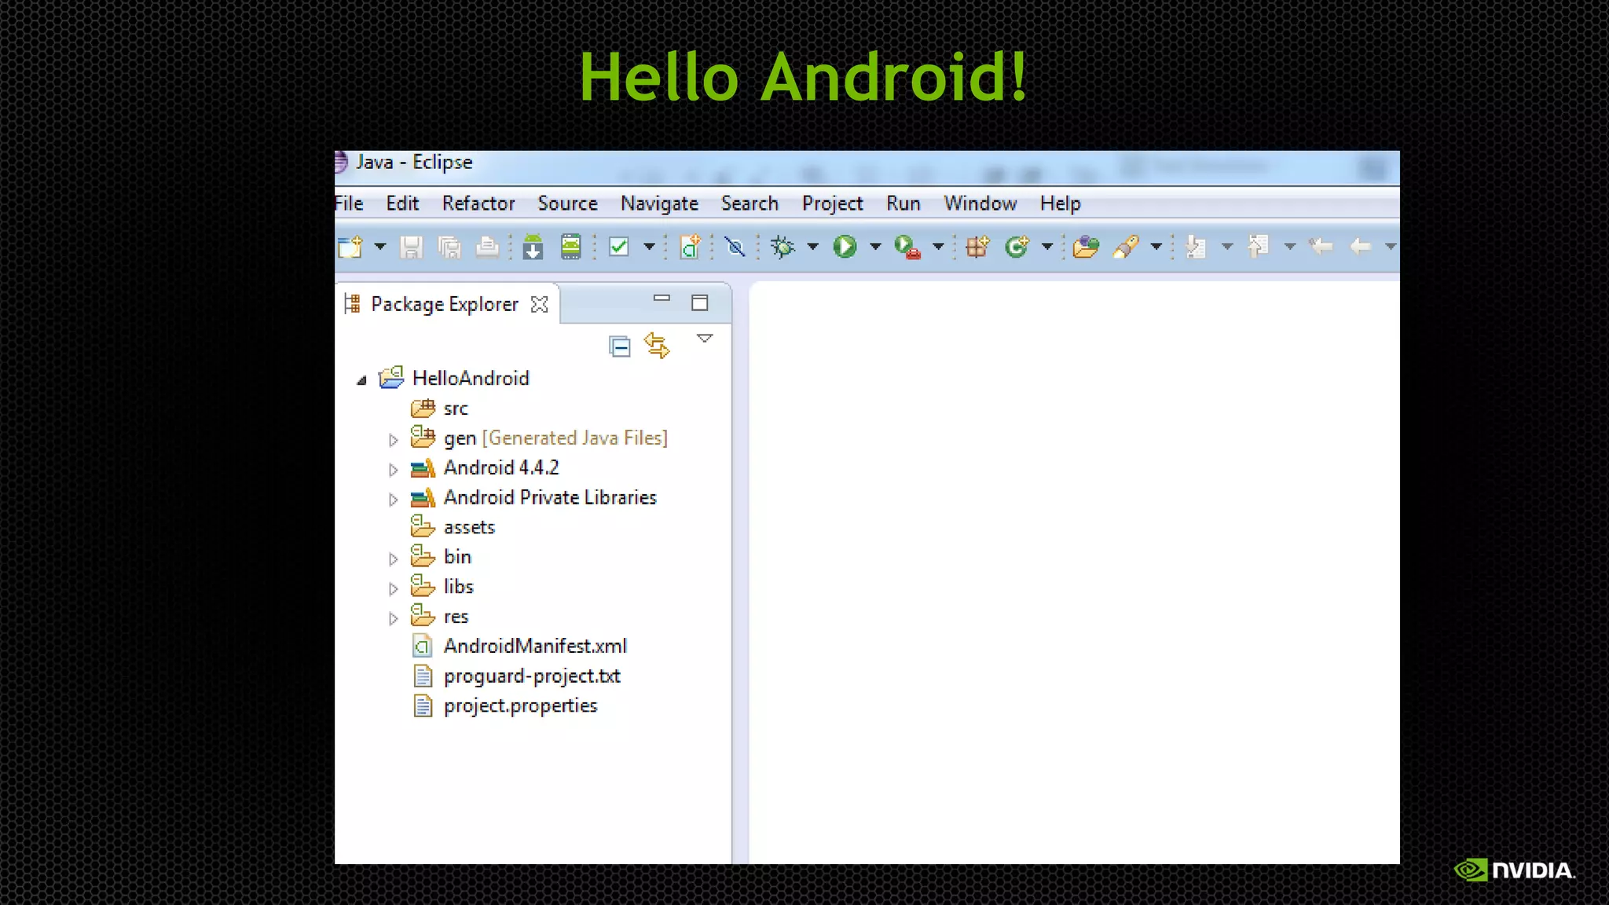Open the New wizard dropdown arrow

380,247
